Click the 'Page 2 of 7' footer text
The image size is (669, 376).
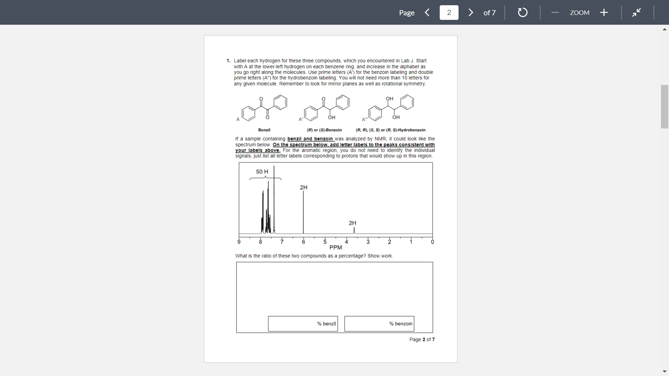pos(422,339)
